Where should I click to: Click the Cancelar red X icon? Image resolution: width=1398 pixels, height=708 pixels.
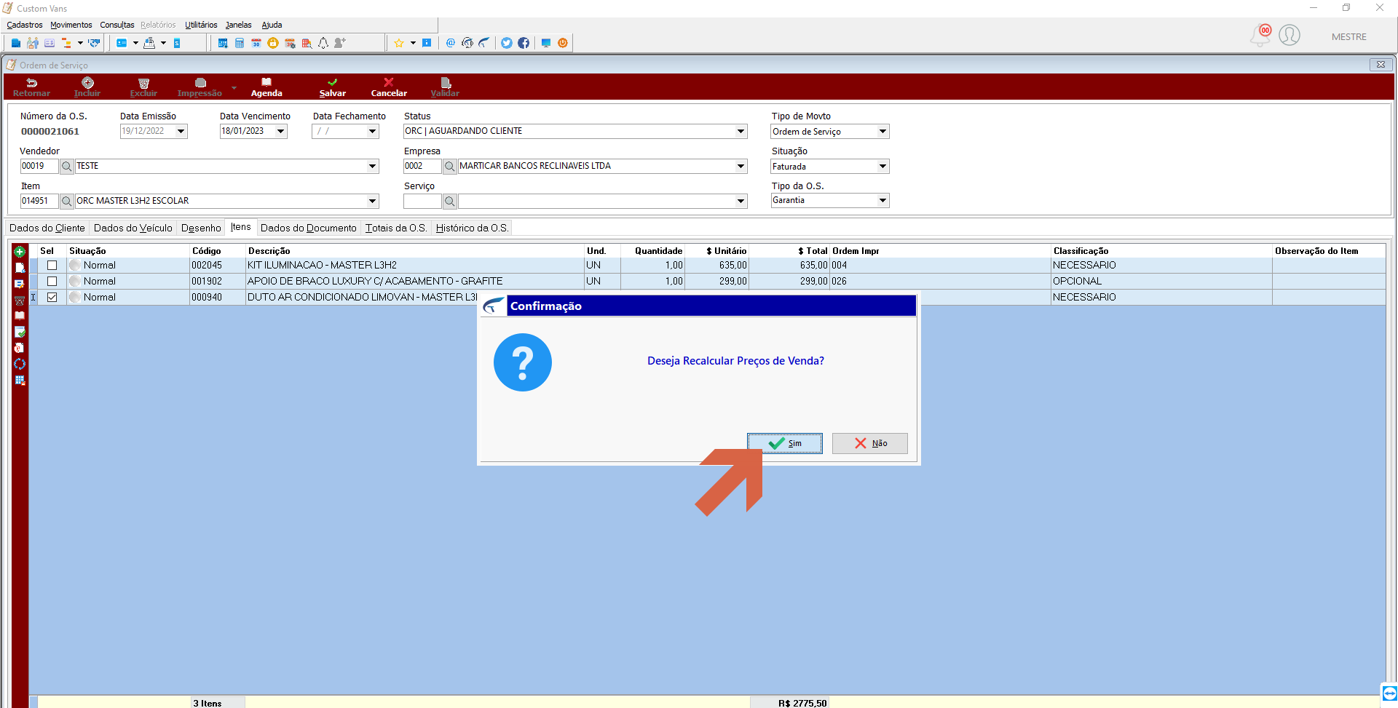[389, 82]
